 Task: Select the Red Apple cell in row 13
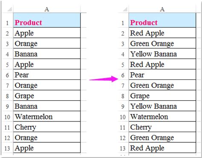[x=162, y=148]
